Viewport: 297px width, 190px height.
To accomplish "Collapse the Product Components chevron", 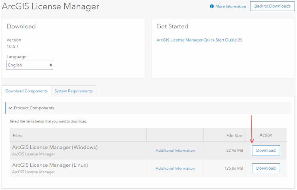I will click(10, 108).
